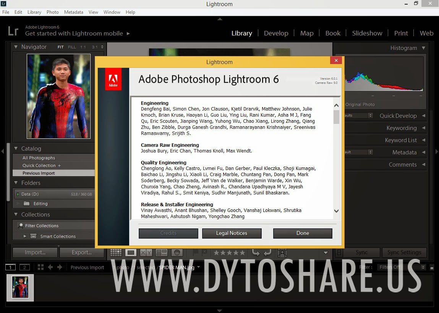Open Compare view (X|Y icon)
Screen dimensions: 439x313
[146, 253]
